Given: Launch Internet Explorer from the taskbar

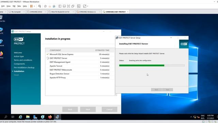Looking at the screenshot, I should coord(20,117).
